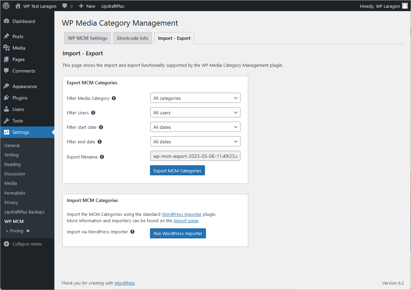This screenshot has width=411, height=290.
Task: Click the Users person icon
Action: coord(6,109)
